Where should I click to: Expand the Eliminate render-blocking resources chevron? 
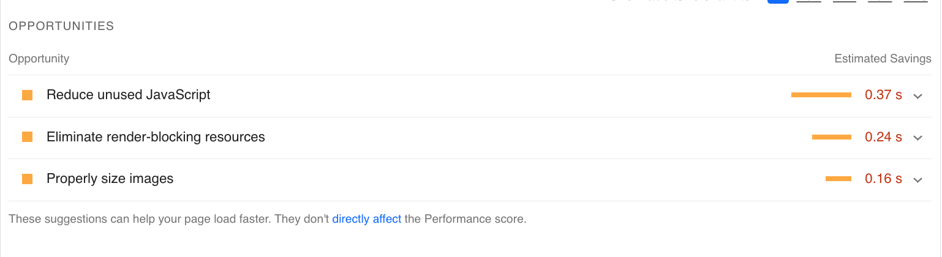918,138
